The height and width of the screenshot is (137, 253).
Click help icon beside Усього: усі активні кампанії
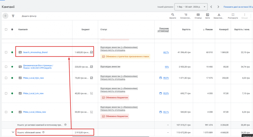pyautogui.click(x=65, y=125)
